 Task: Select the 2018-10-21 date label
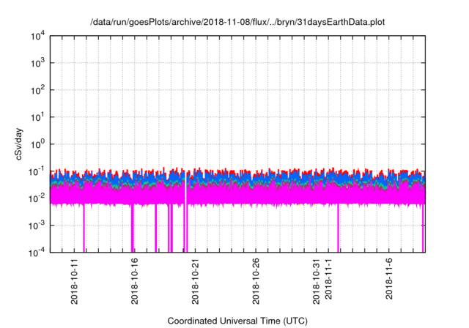click(195, 281)
